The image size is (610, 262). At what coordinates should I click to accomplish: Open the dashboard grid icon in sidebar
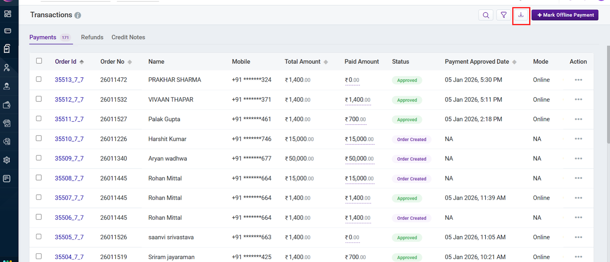point(7,14)
